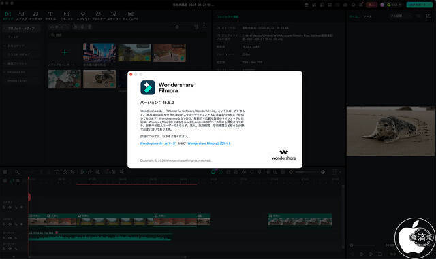Viewport: 436px width, 259px height.
Task: Adjust the media thumbnail size slider
Action: click(x=183, y=27)
